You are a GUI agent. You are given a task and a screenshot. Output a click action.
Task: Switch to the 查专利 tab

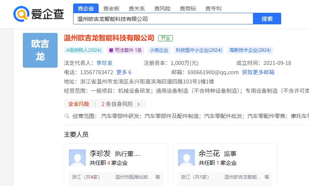tap(213, 9)
